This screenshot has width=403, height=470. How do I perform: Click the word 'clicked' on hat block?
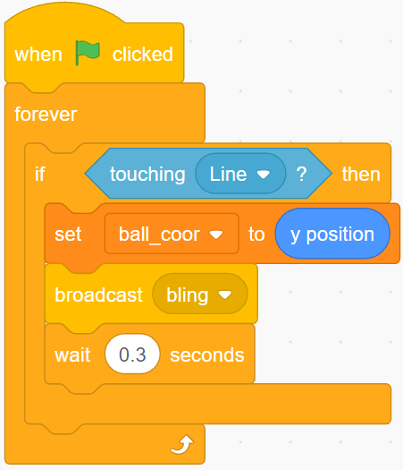(x=143, y=55)
